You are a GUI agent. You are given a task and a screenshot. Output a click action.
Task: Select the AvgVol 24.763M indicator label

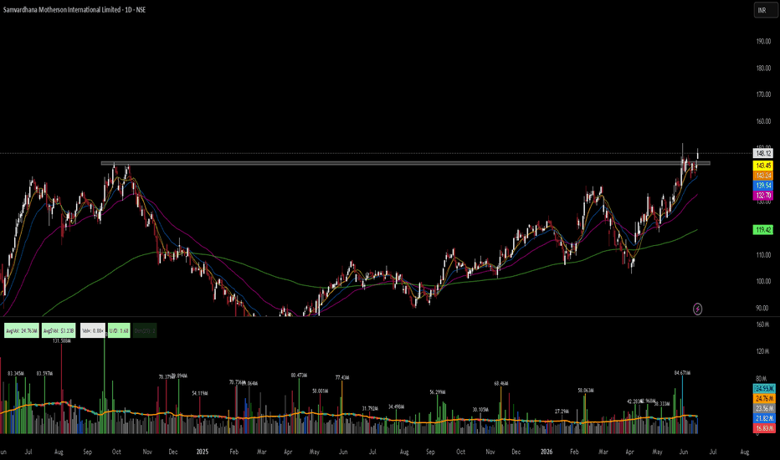(22, 330)
